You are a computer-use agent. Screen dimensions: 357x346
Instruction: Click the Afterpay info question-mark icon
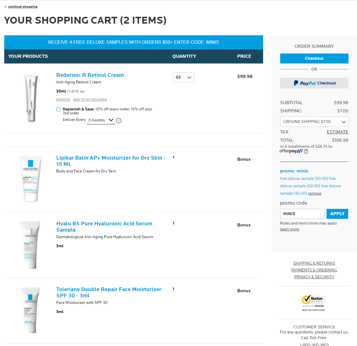306,151
